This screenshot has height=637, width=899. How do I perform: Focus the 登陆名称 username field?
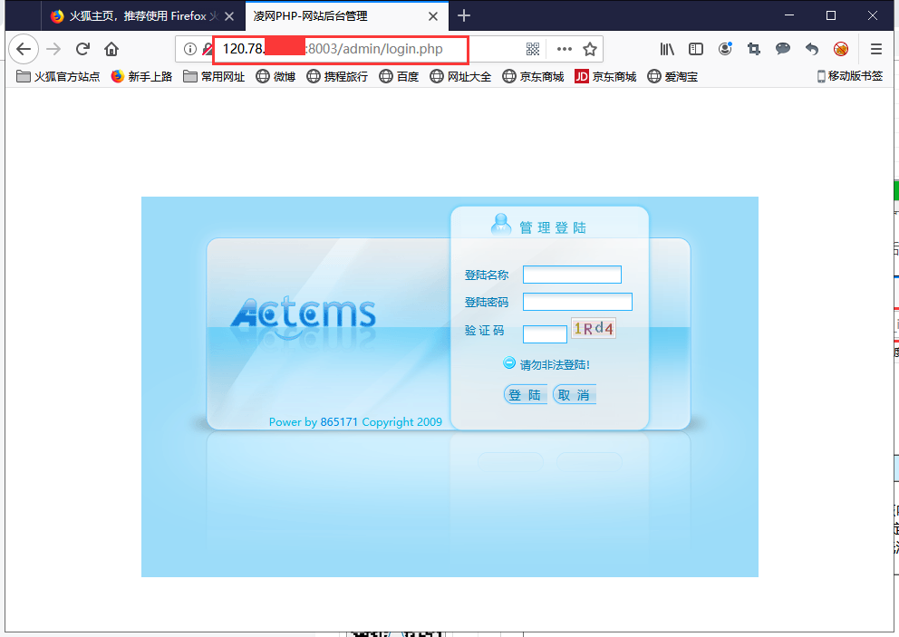(x=572, y=275)
